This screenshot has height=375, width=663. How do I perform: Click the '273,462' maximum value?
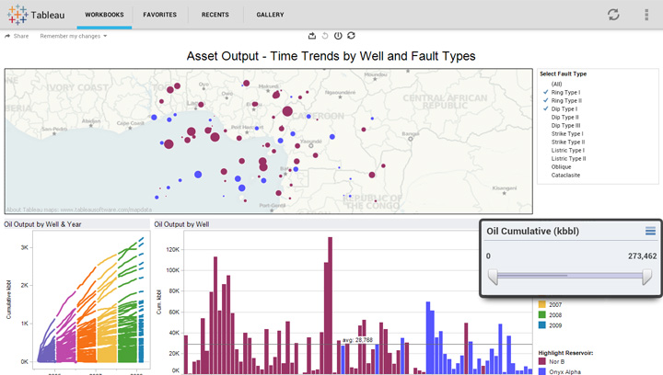(x=643, y=256)
